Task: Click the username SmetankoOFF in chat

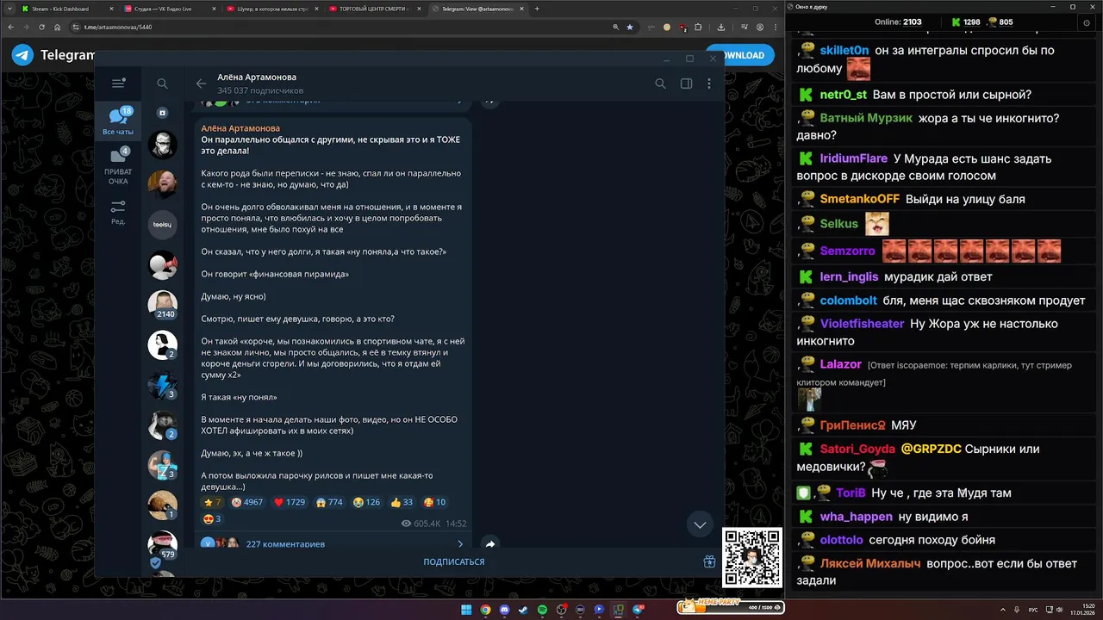Action: tap(860, 199)
